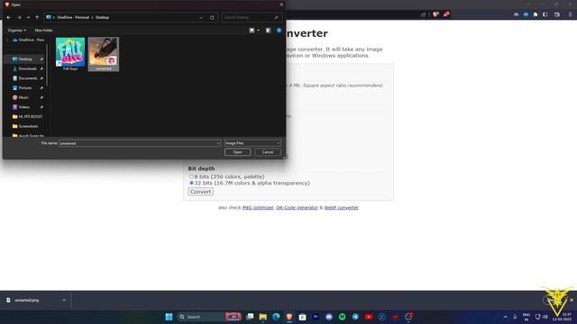
Task: Click microphone icon in system tray
Action: (515, 317)
